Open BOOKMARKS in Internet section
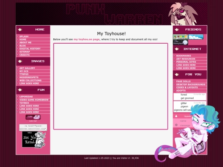This screenshot has width=223, height=167. (x=183, y=56)
